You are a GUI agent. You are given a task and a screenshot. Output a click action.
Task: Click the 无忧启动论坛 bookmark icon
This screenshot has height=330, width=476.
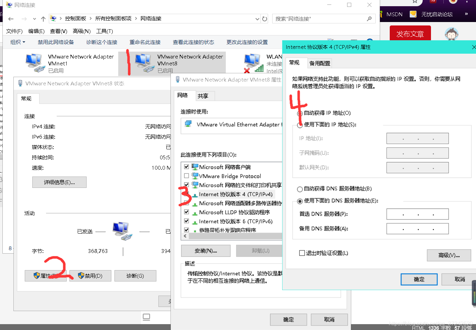(x=413, y=14)
